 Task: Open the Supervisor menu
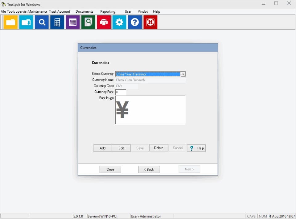click(x=22, y=11)
